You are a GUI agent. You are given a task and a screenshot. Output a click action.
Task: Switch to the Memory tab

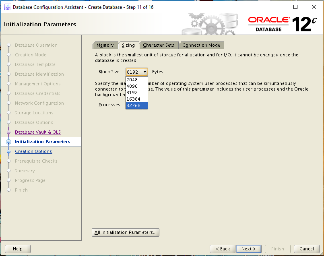coord(105,45)
